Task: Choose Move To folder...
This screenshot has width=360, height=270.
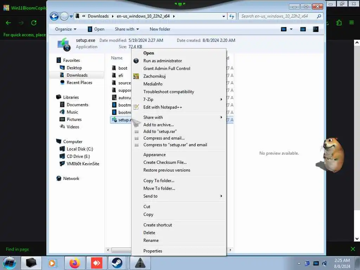Action: 179,188
